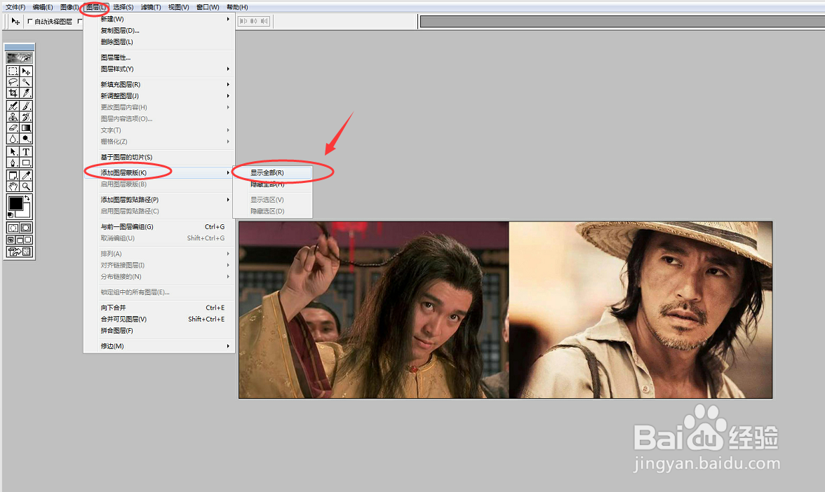Switch to Standard editing mode

[x=13, y=228]
